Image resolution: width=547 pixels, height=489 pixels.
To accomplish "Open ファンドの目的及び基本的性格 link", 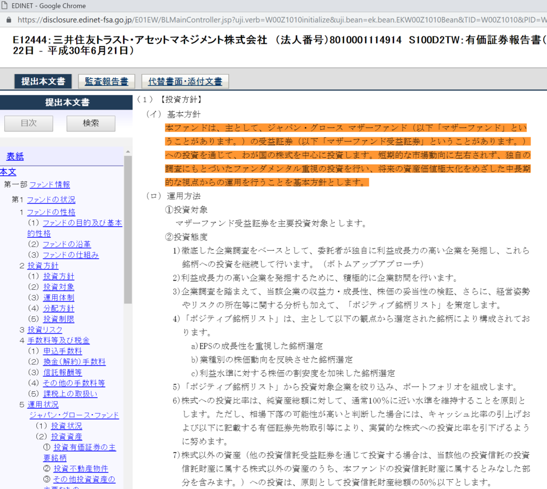I will (82, 223).
